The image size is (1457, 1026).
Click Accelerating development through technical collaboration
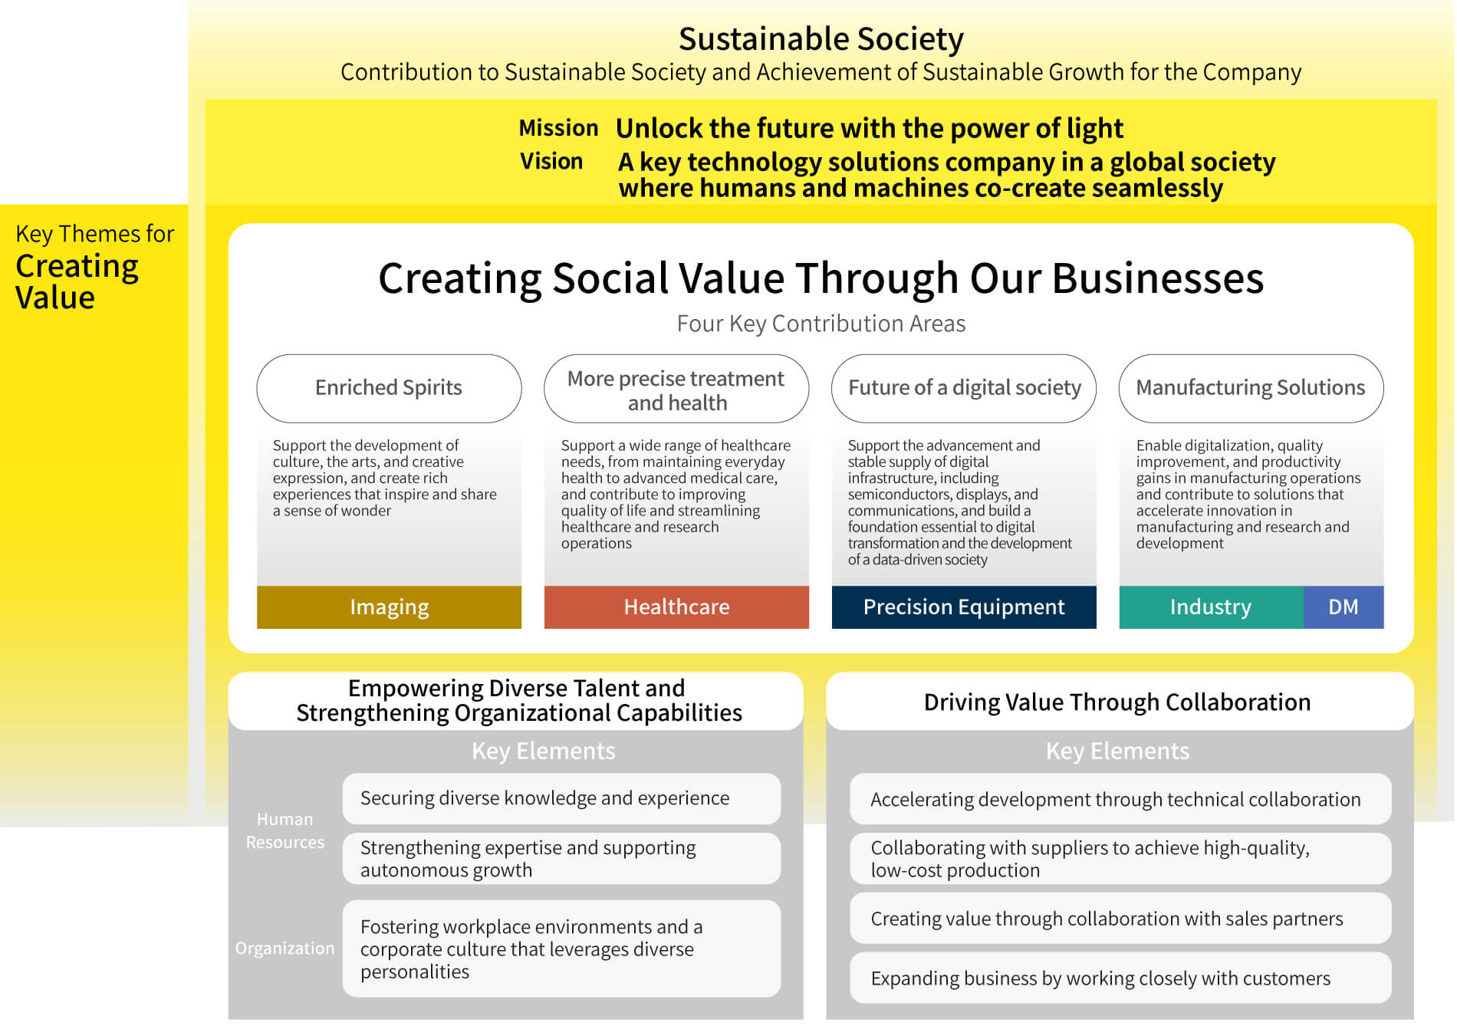[x=1120, y=799]
